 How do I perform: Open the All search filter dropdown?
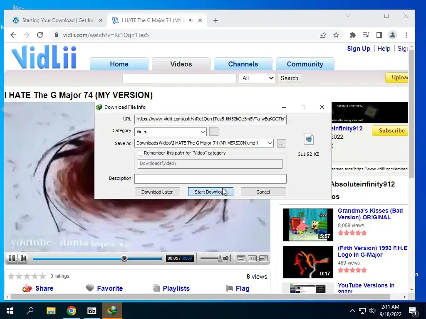257,78
